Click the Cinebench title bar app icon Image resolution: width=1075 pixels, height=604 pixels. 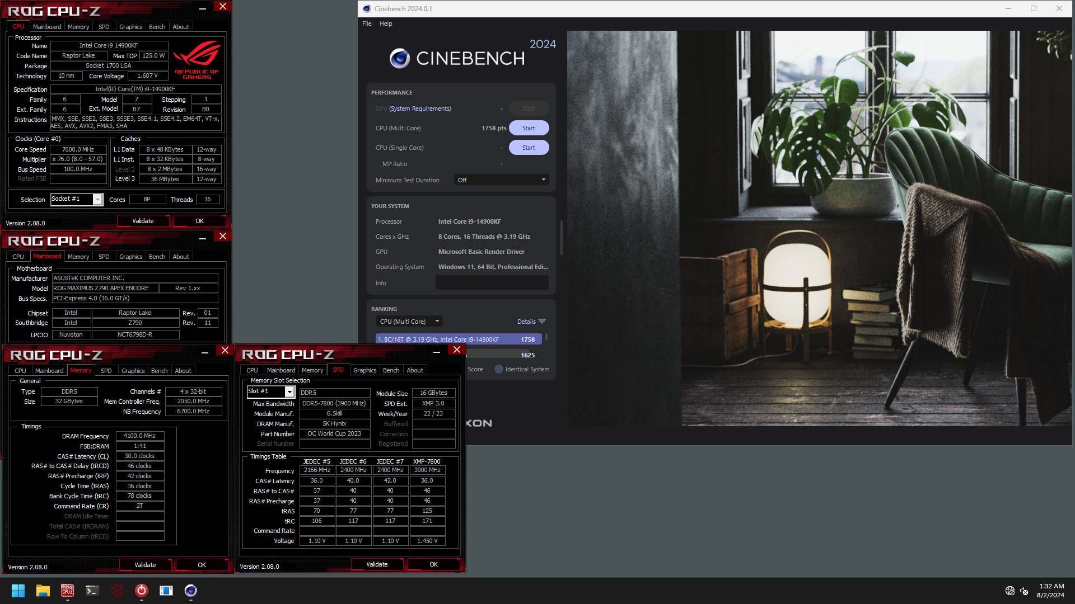click(367, 8)
